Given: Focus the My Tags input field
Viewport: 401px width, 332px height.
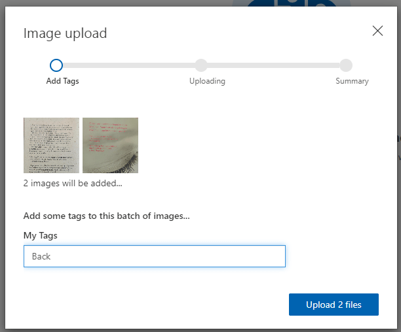Looking at the screenshot, I should coord(154,256).
